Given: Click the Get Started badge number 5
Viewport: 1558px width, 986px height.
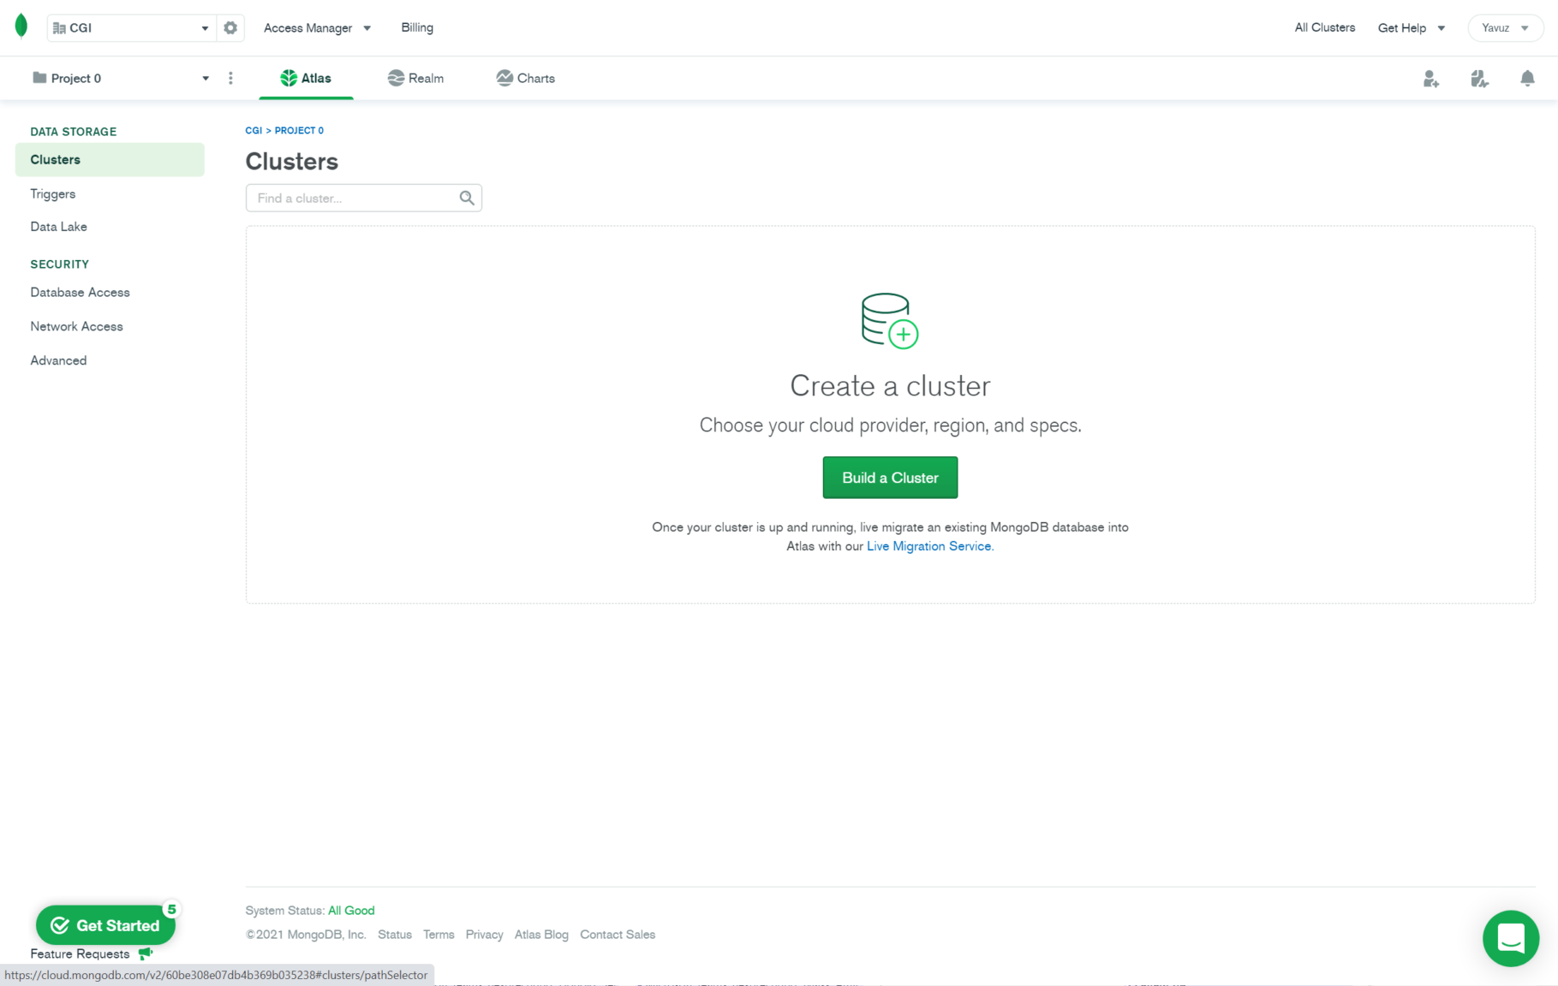Looking at the screenshot, I should pyautogui.click(x=171, y=909).
